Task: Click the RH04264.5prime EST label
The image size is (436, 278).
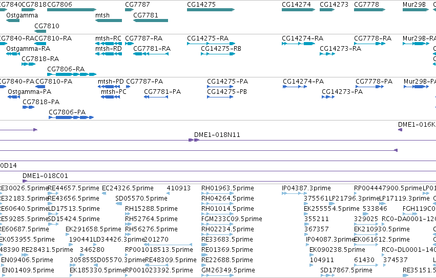Action: (x=227, y=198)
